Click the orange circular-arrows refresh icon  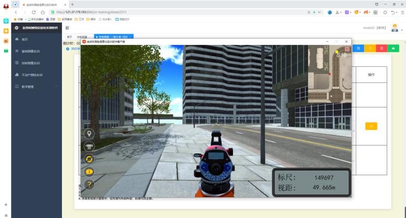pos(89,159)
